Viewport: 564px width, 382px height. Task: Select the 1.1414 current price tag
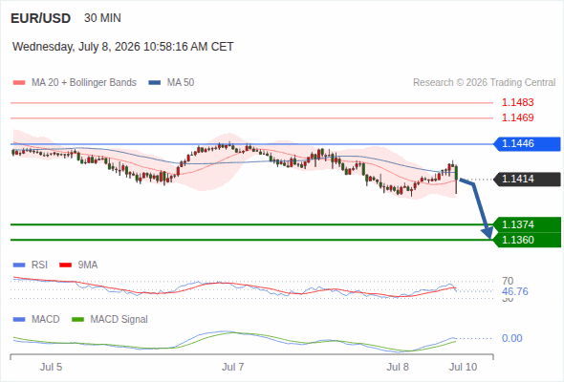pyautogui.click(x=527, y=179)
